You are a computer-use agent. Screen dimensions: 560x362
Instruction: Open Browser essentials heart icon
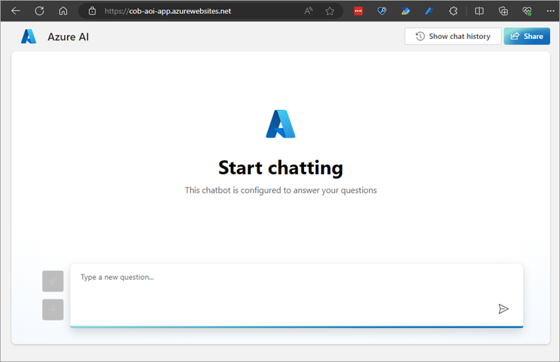point(527,11)
